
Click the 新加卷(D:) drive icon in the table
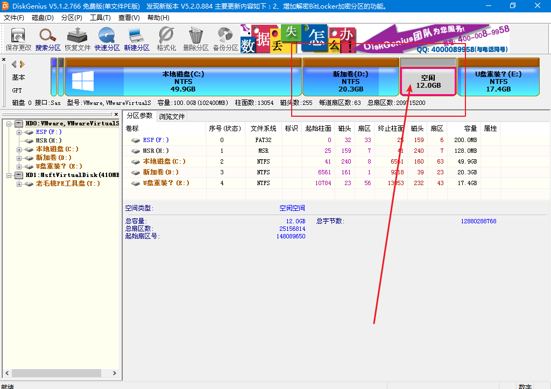[136, 173]
